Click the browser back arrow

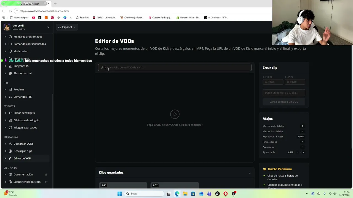(x=4, y=11)
